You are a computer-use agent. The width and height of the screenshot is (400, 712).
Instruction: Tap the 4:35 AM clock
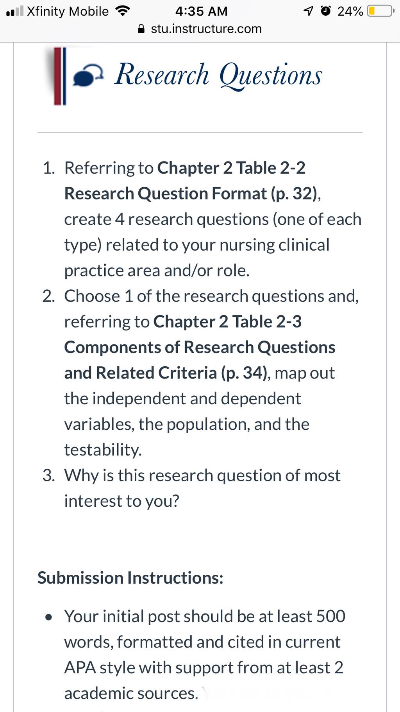coord(201,11)
